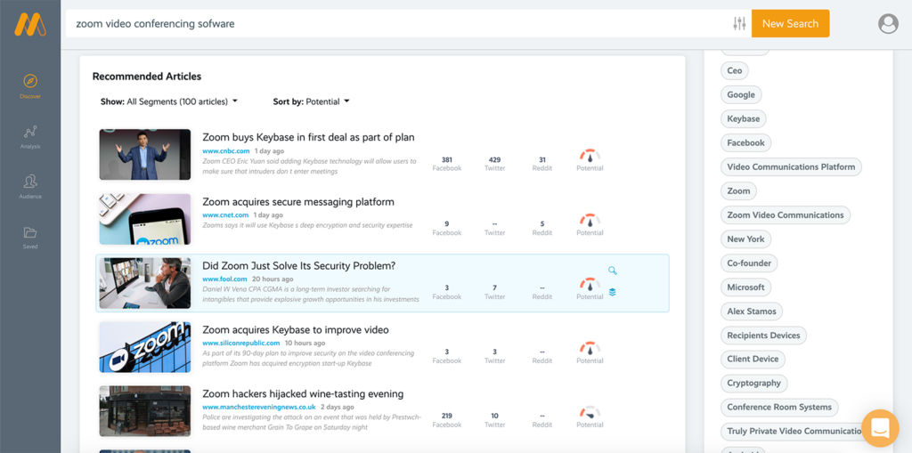Select the Conference Room Systems tag
Screen dimensions: 912x453
779,407
